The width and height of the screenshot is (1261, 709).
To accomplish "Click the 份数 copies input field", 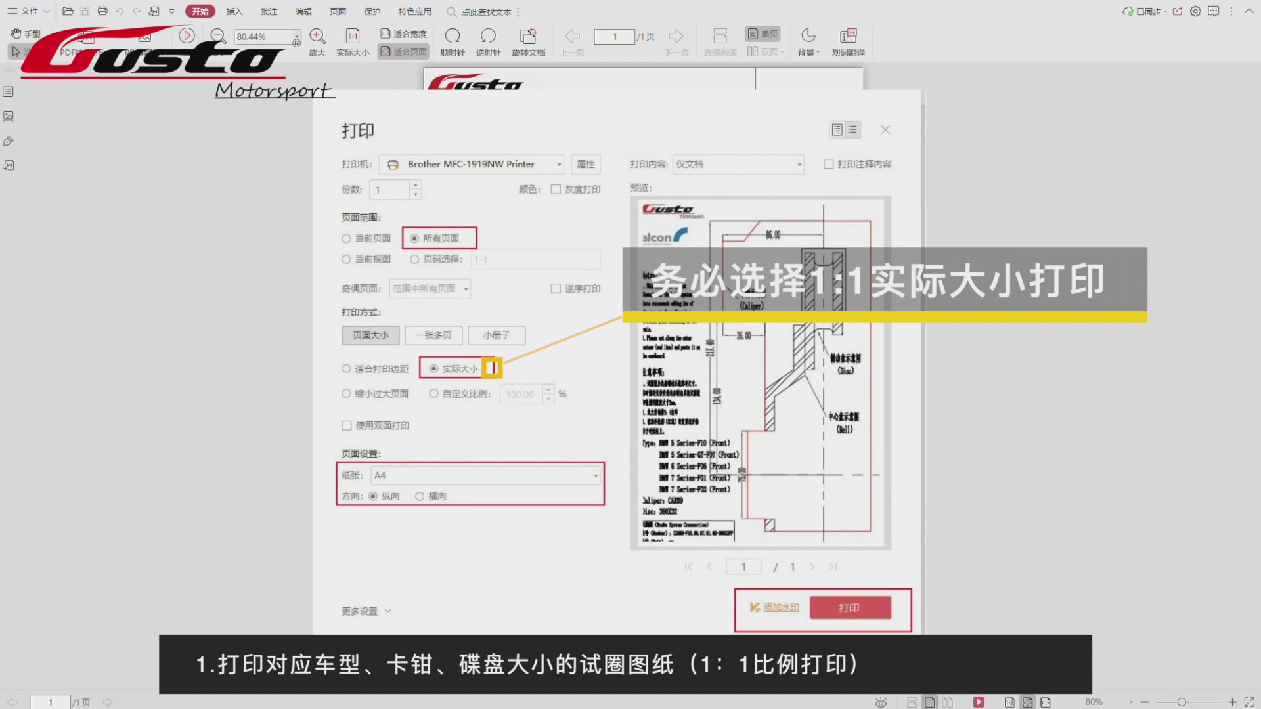I will 391,190.
